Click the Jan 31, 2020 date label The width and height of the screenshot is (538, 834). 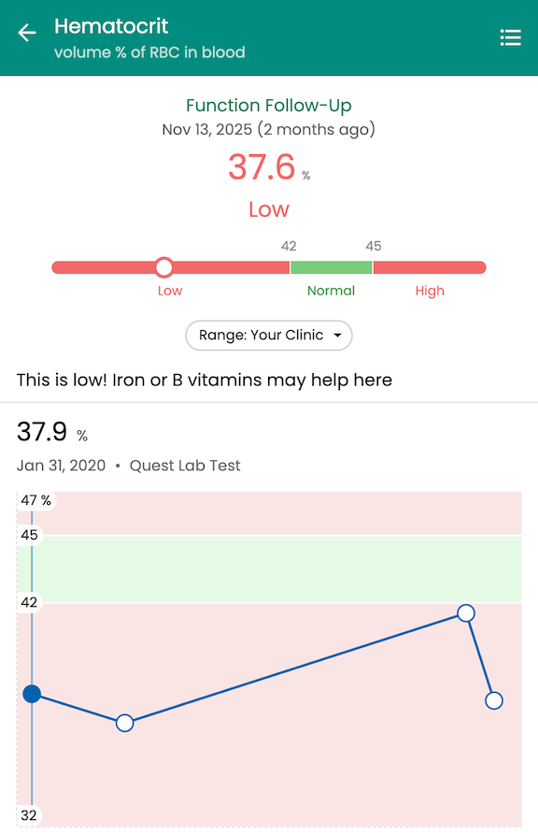[x=62, y=465]
